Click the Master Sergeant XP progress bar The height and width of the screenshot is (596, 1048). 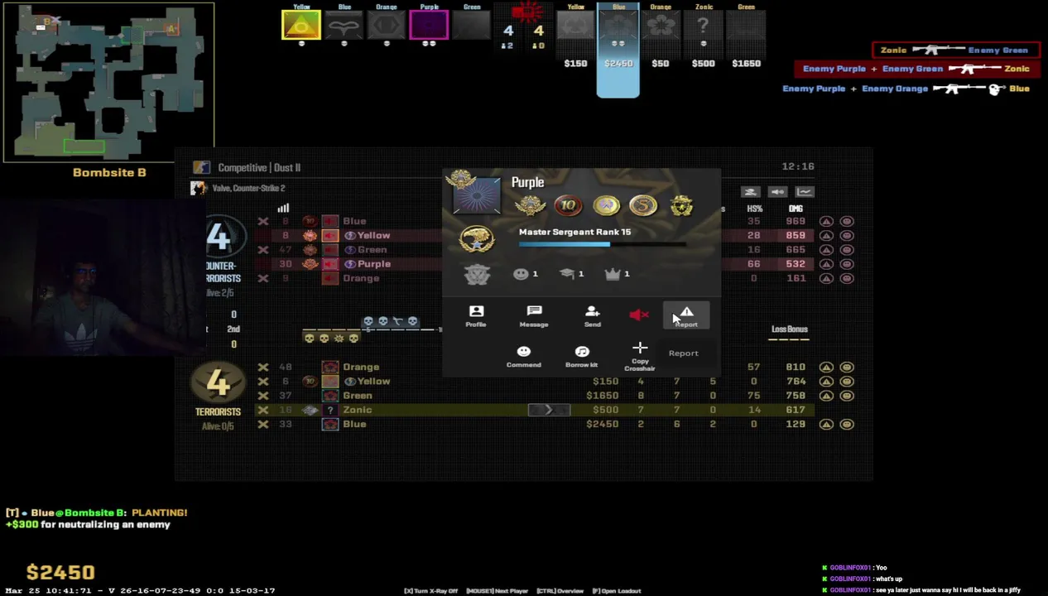point(603,244)
